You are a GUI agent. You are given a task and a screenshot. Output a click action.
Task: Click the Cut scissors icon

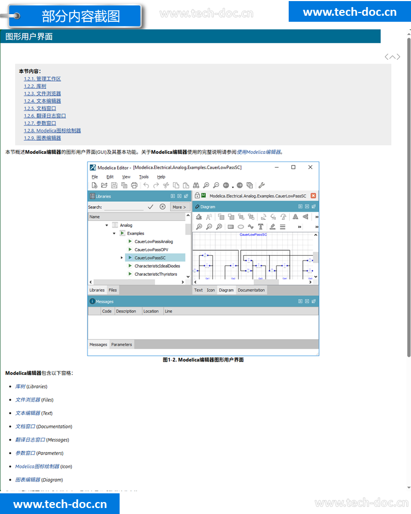(x=166, y=185)
